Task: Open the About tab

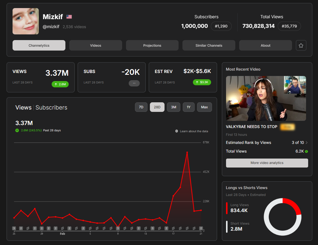Action: click(265, 45)
